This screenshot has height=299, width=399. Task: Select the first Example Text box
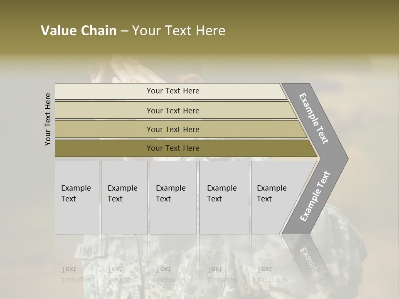[x=77, y=197]
